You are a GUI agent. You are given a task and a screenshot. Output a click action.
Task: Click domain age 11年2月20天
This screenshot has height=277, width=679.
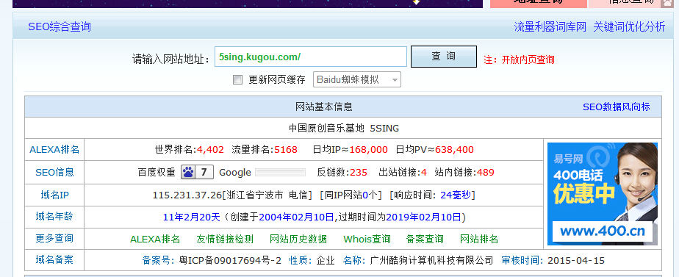pos(192,217)
